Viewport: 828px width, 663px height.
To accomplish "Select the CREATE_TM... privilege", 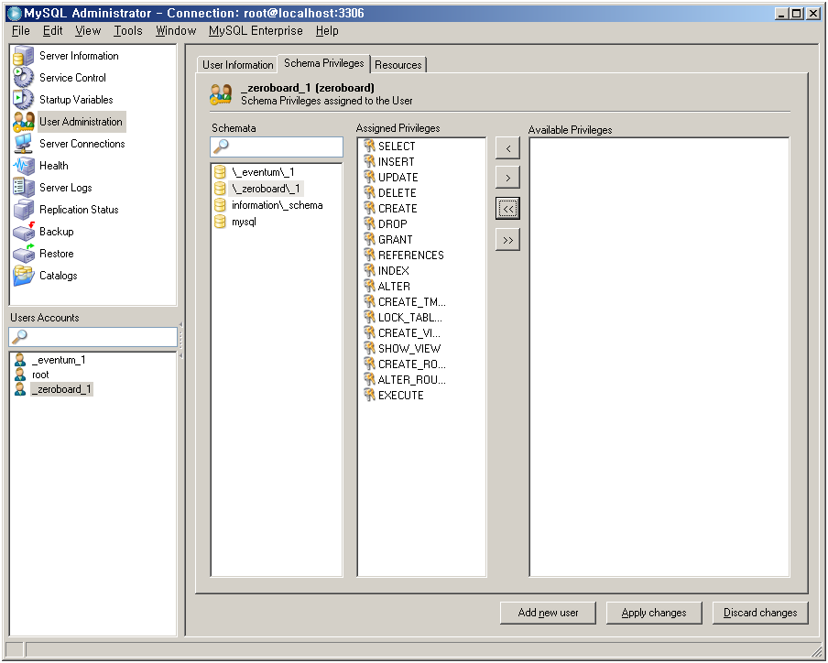I will [406, 302].
